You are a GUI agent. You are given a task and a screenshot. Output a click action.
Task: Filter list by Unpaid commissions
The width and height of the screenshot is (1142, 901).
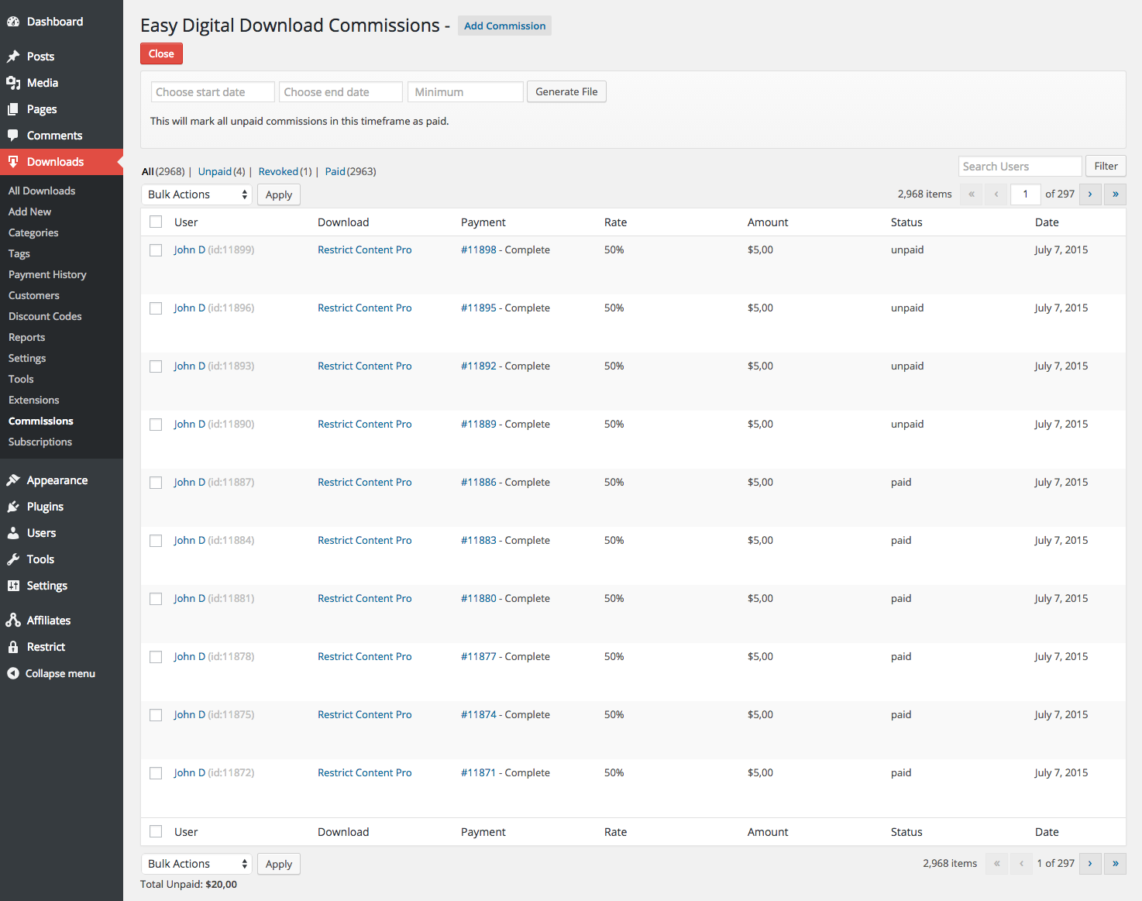[x=215, y=171]
